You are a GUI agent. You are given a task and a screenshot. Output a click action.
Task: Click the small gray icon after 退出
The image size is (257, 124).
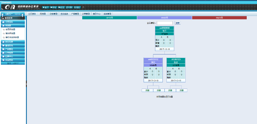pyautogui.click(x=83, y=7)
